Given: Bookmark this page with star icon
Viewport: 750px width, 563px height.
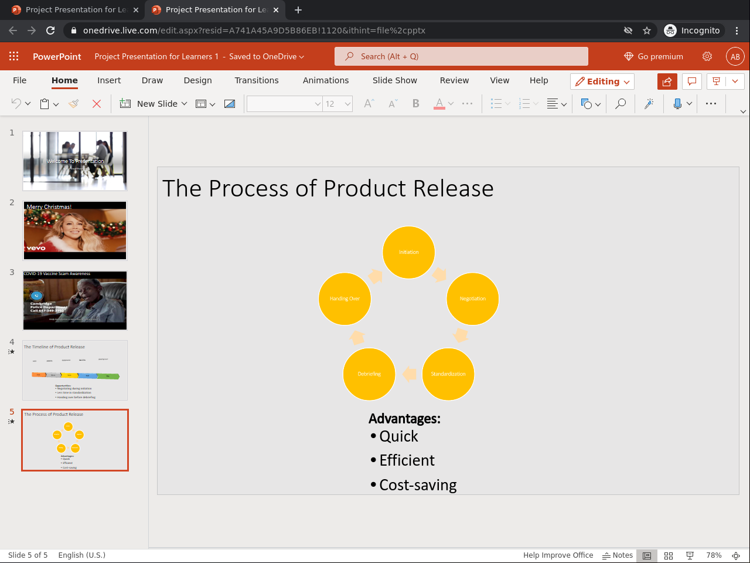Looking at the screenshot, I should pyautogui.click(x=647, y=30).
